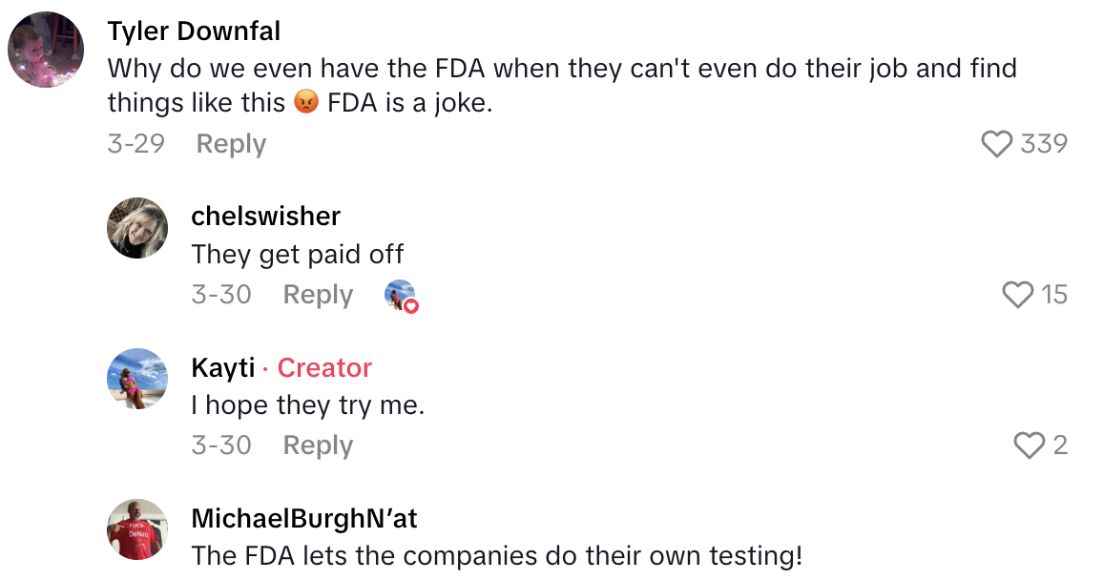Viewport: 1103px width, 580px height.
Task: Like Tyler Downfal's comment with the heart
Action: click(996, 144)
